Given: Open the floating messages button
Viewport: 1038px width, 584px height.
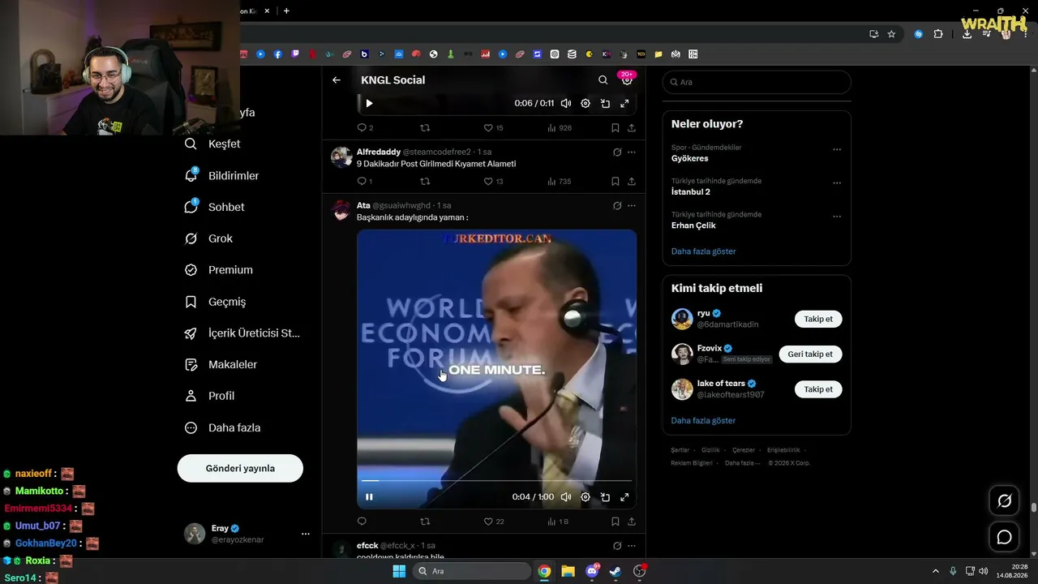Looking at the screenshot, I should (x=1004, y=537).
